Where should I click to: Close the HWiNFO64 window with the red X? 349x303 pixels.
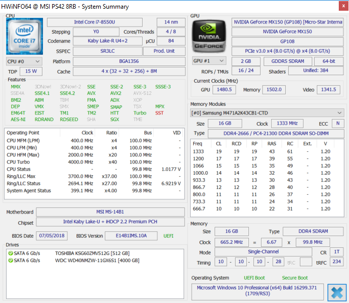pyautogui.click(x=343, y=6)
